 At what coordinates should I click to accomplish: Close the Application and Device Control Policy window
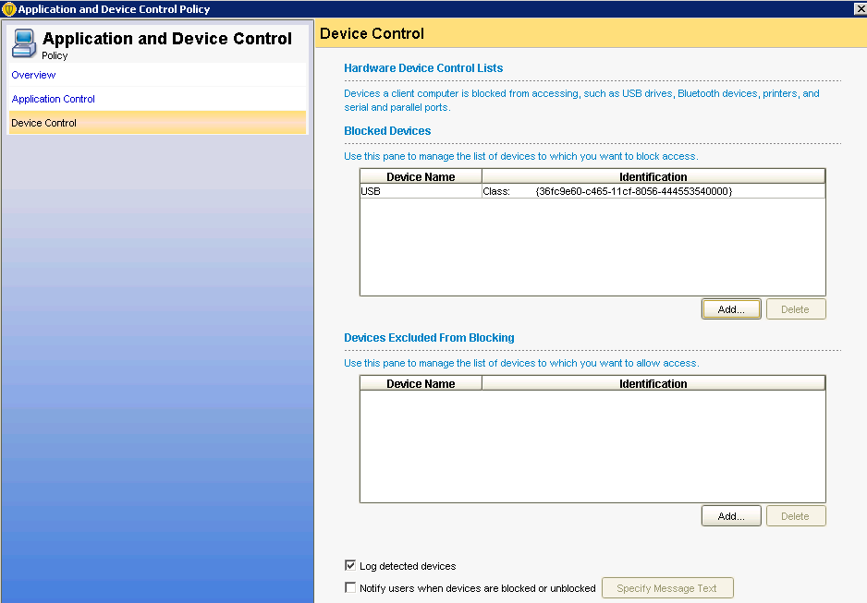(x=859, y=9)
